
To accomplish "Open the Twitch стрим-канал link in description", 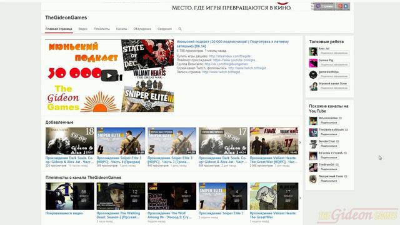I will 247,68.
